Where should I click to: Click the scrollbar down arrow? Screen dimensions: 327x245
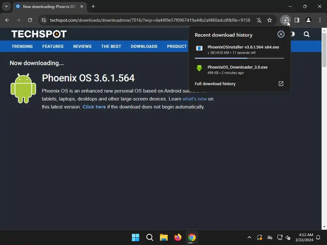click(x=324, y=227)
